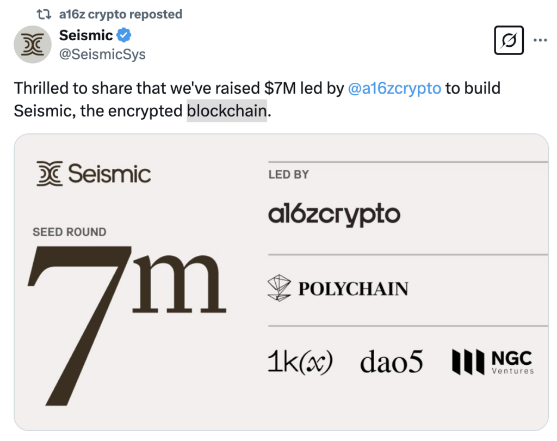Image resolution: width=557 pixels, height=441 pixels.
Task: Click the repost arrows icon
Action: [x=44, y=14]
